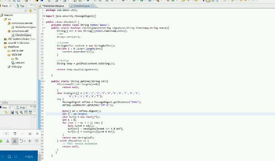This screenshot has width=275, height=161.
Task: Open the Image Preview view menu arrow
Action: pos(35,112)
